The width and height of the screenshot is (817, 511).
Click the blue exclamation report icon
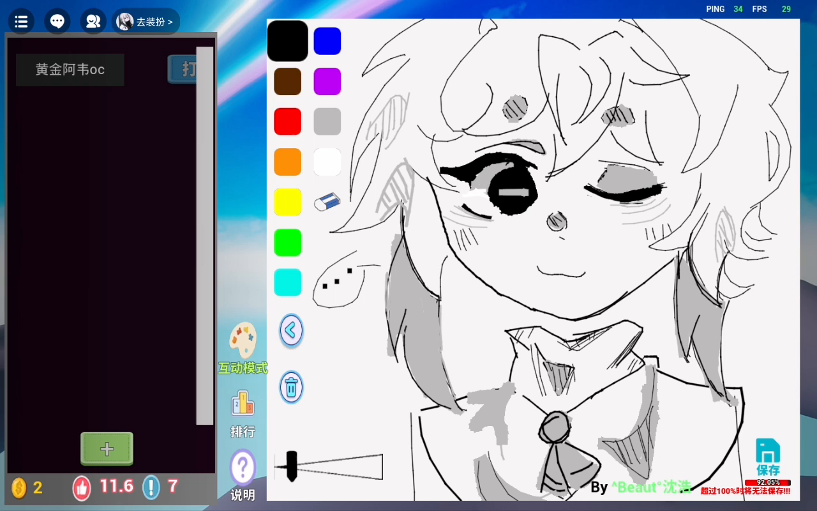(x=151, y=487)
